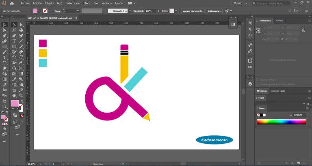The width and height of the screenshot is (312, 166).
Task: Apply None in the two-column tools panel
Action: (22, 116)
